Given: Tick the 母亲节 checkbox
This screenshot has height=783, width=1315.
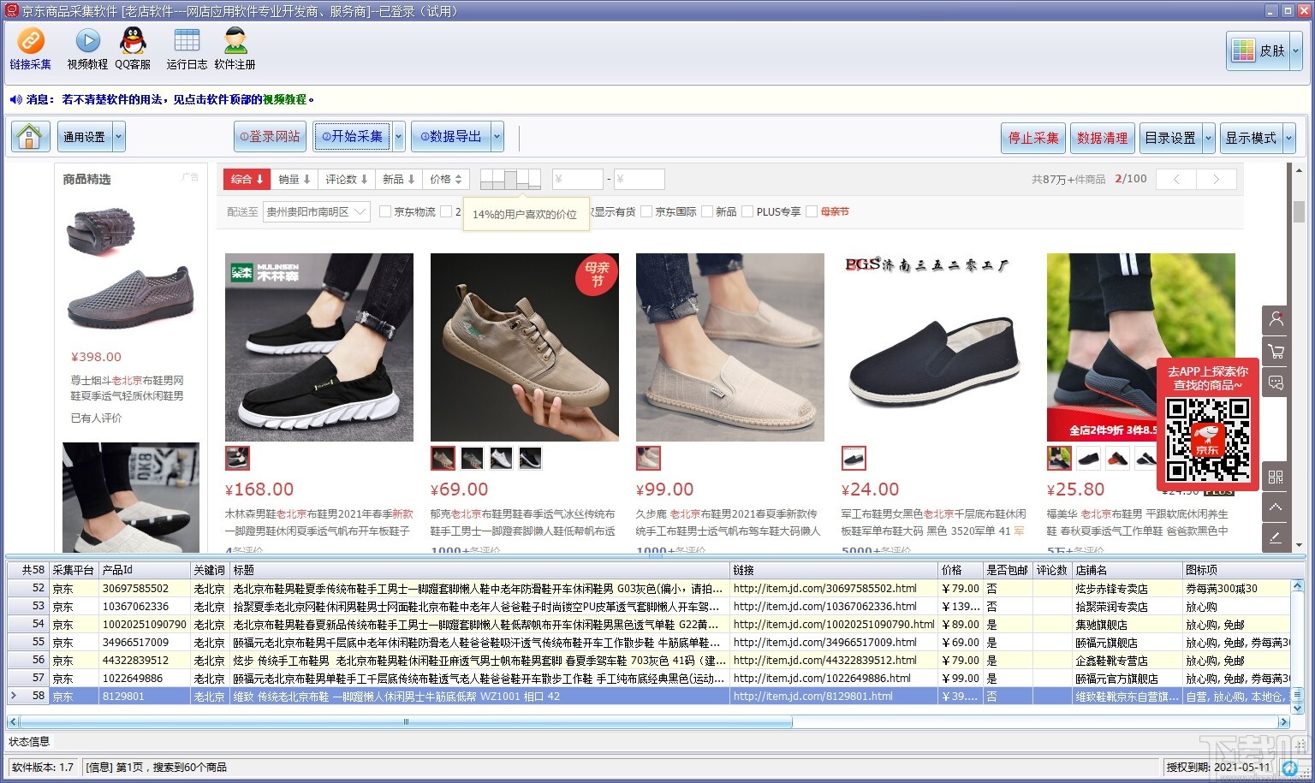Looking at the screenshot, I should (x=812, y=211).
